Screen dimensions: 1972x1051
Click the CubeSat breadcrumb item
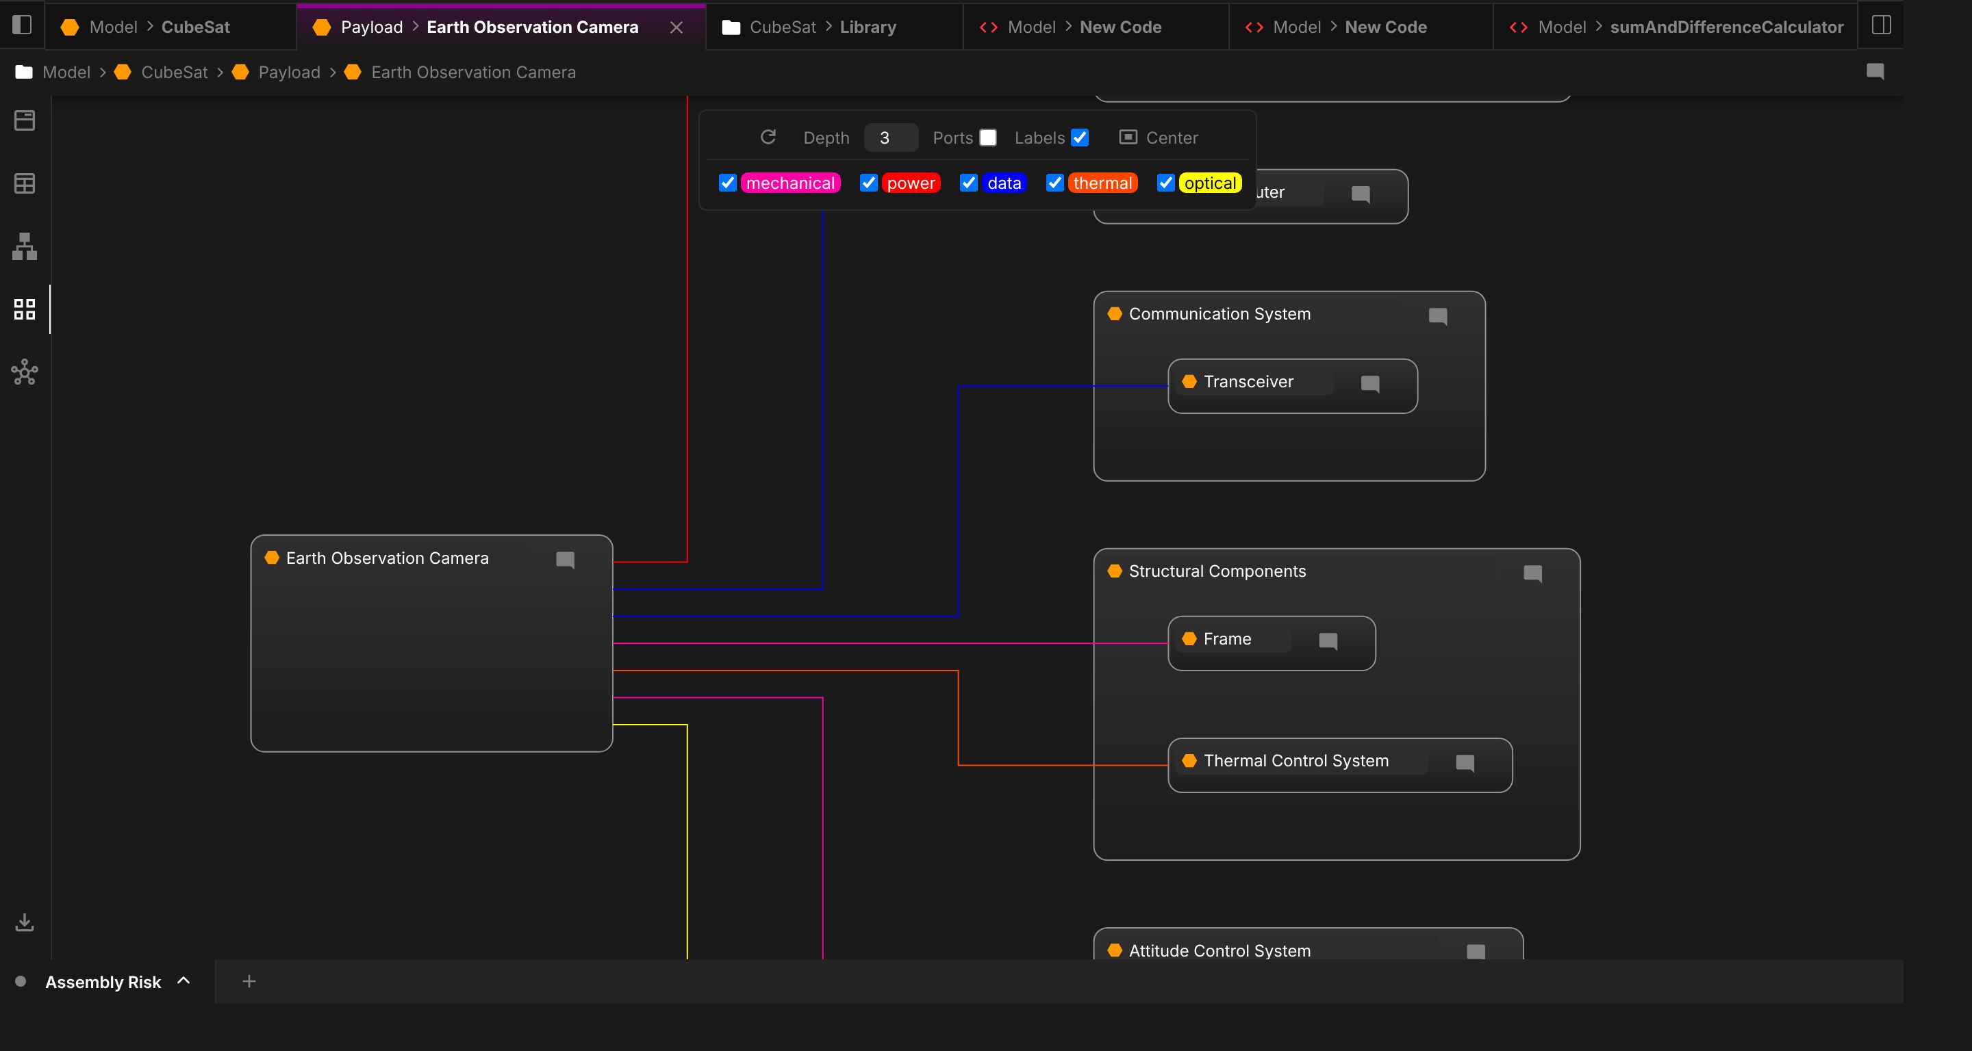point(174,72)
